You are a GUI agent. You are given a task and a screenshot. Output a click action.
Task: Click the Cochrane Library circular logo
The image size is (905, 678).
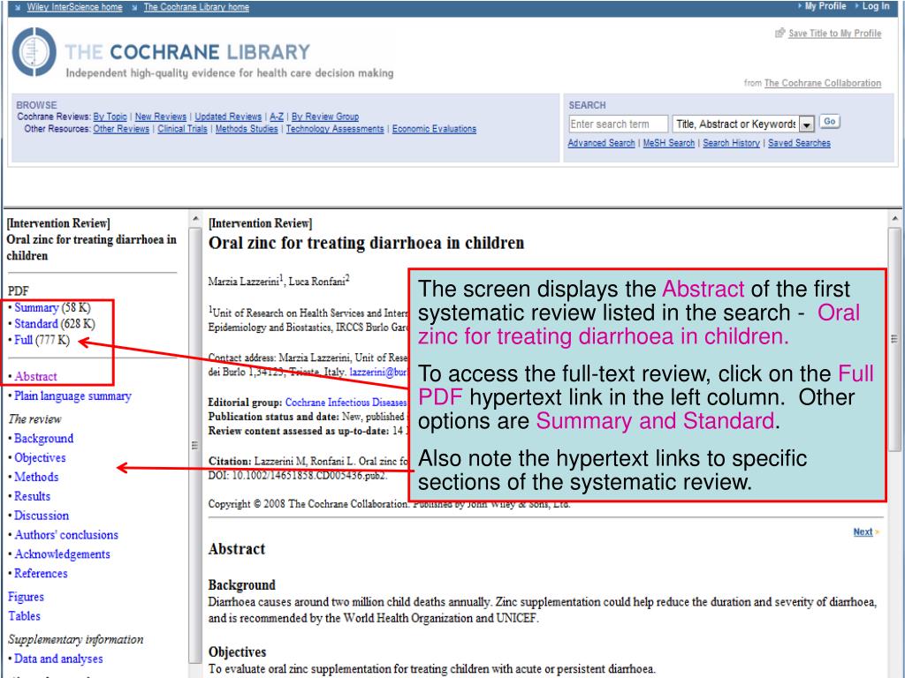click(34, 52)
